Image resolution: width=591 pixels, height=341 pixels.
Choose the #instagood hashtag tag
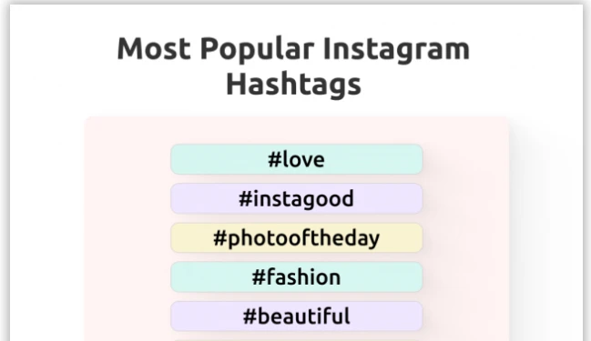point(297,198)
